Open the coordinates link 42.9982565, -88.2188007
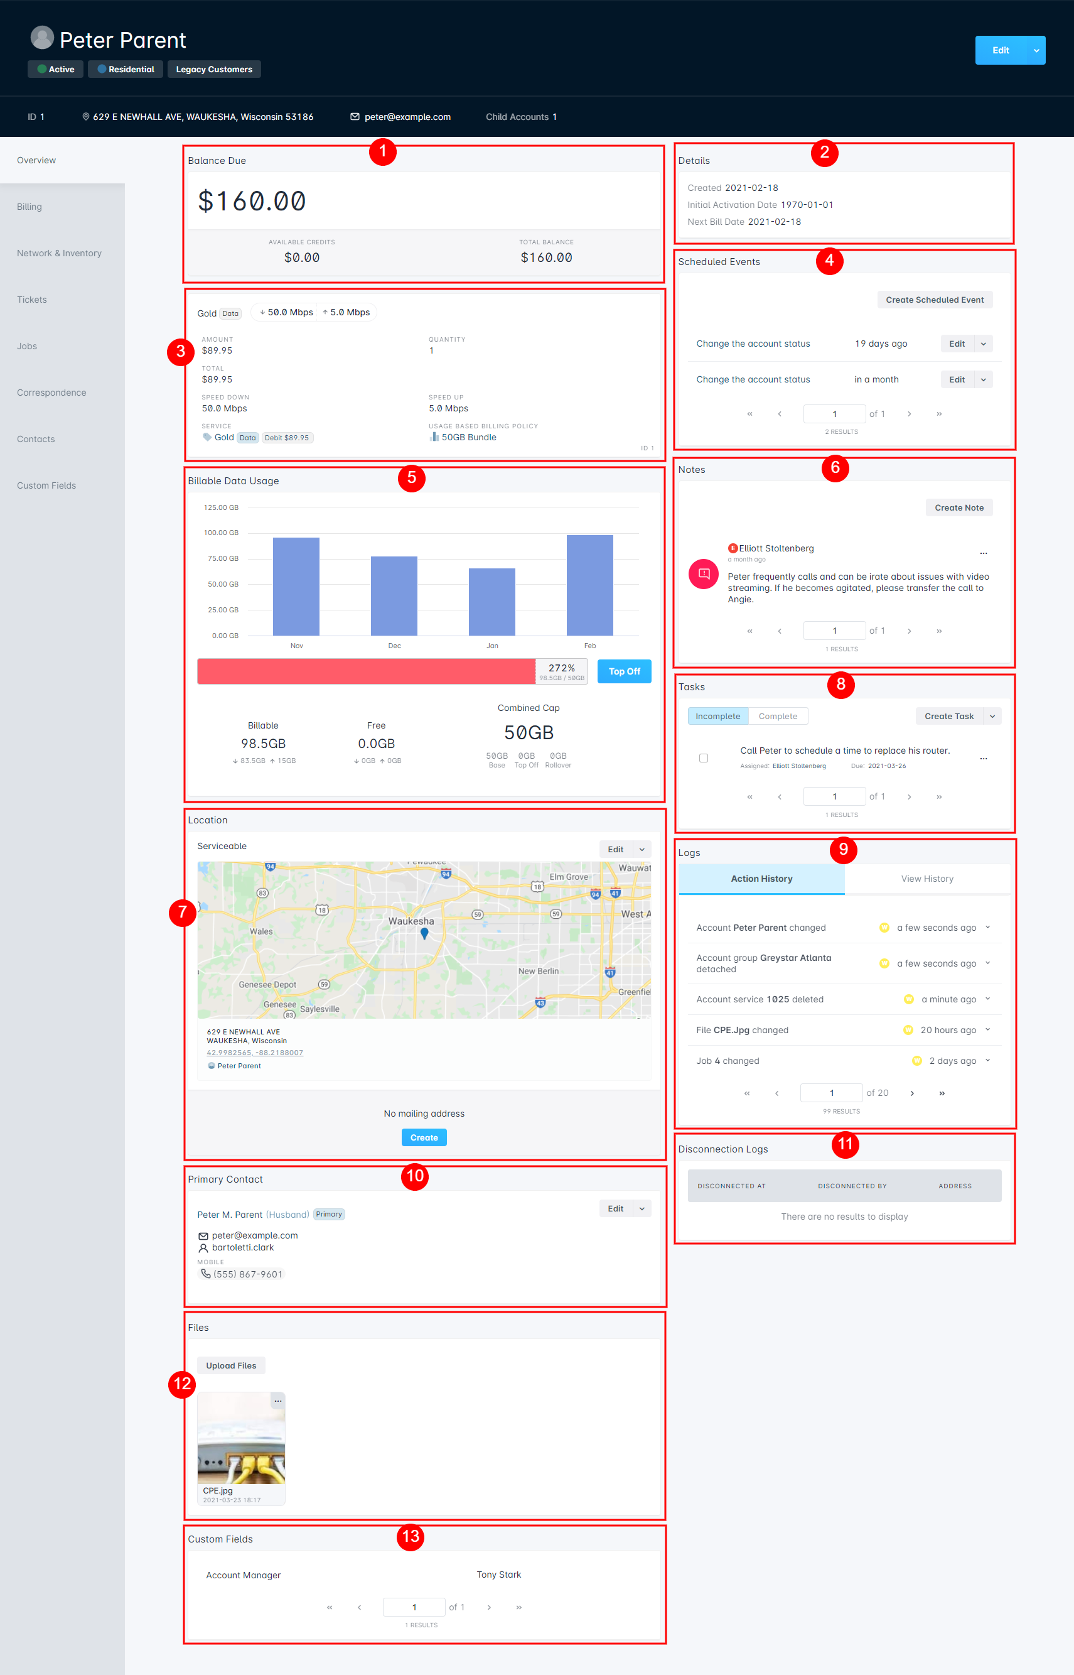 coord(255,1052)
